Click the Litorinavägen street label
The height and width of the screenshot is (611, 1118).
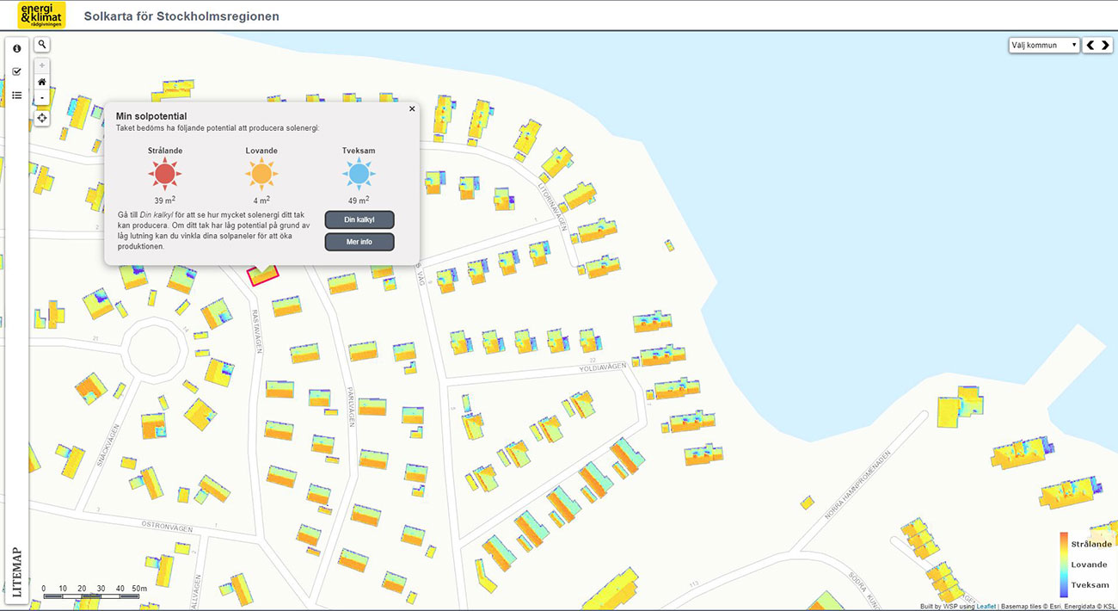552,207
